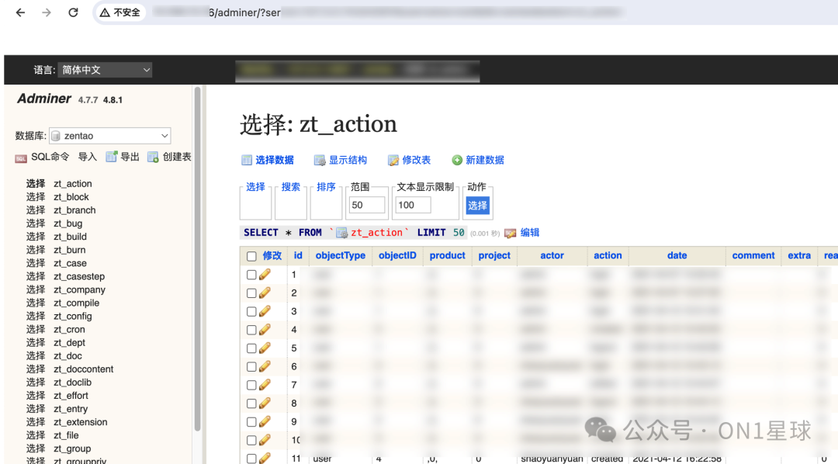
Task: Check the checkbox for row id 6
Action: 251,367
